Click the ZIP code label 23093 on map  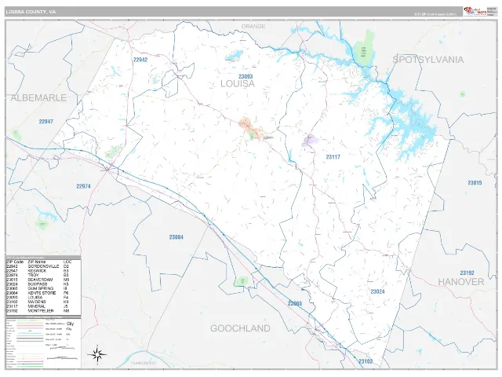[x=246, y=77]
